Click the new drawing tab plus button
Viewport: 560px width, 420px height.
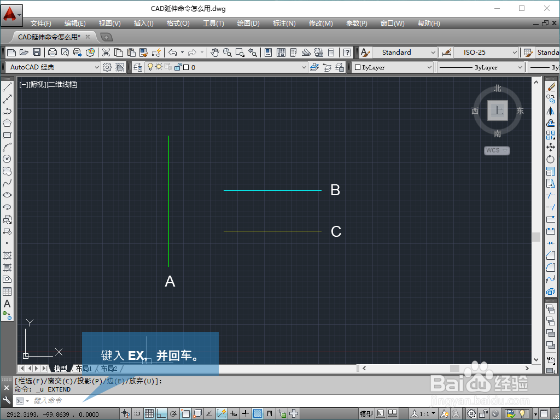107,37
